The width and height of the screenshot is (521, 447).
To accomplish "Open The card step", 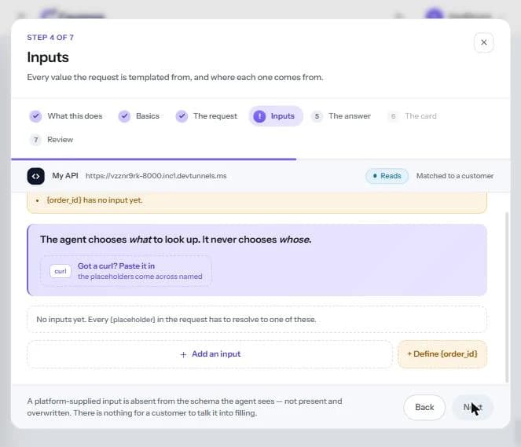I will click(x=412, y=116).
